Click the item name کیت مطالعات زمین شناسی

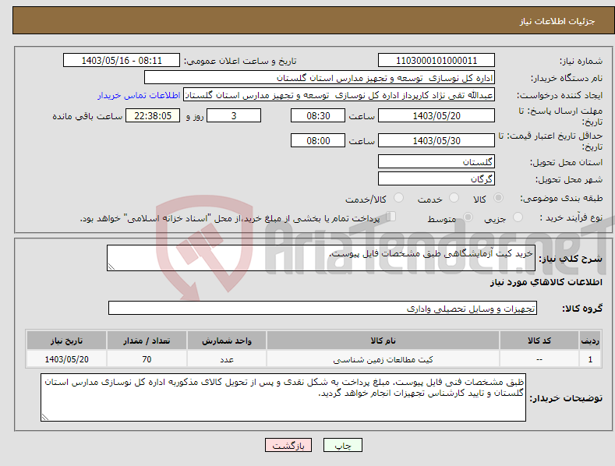click(x=383, y=360)
